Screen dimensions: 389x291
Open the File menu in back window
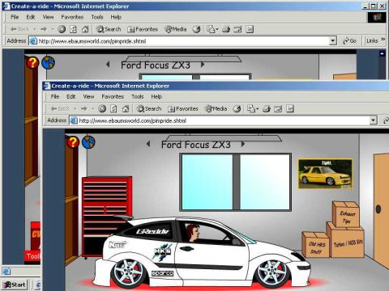[x=15, y=17]
